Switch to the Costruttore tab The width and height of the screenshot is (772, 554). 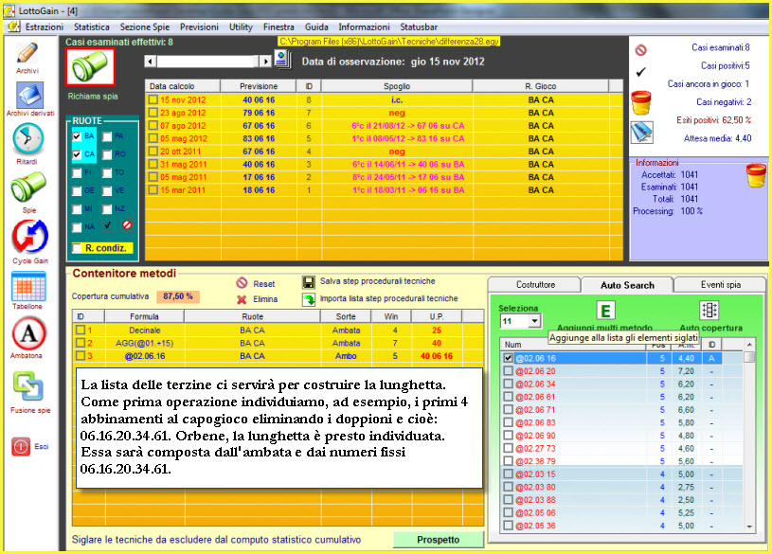click(x=535, y=285)
